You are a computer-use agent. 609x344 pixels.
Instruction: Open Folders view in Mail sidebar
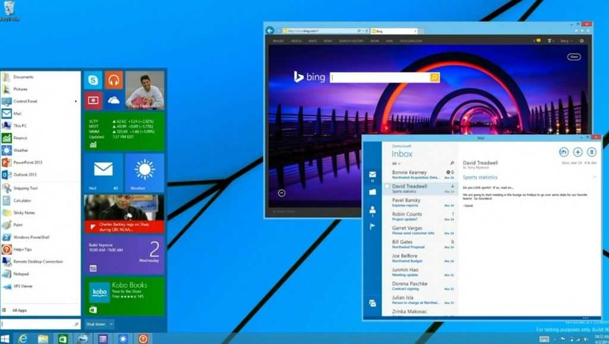[x=372, y=192]
